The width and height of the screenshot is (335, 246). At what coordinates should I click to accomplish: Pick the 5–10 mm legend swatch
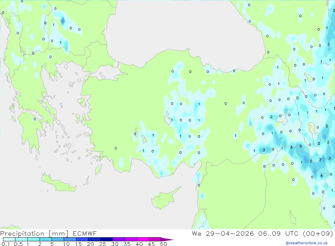58,239
